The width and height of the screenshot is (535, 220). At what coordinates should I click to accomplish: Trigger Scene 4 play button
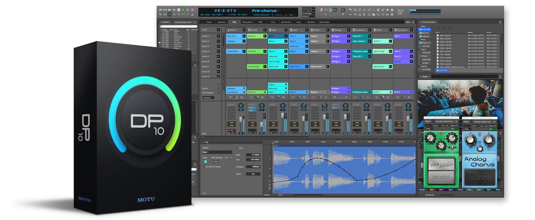click(x=218, y=51)
